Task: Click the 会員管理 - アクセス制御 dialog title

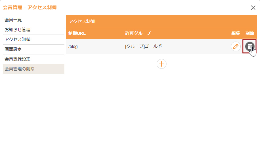Action: [30, 7]
